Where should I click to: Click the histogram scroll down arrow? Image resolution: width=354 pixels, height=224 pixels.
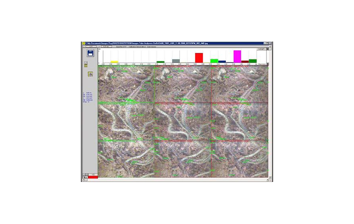(269, 63)
